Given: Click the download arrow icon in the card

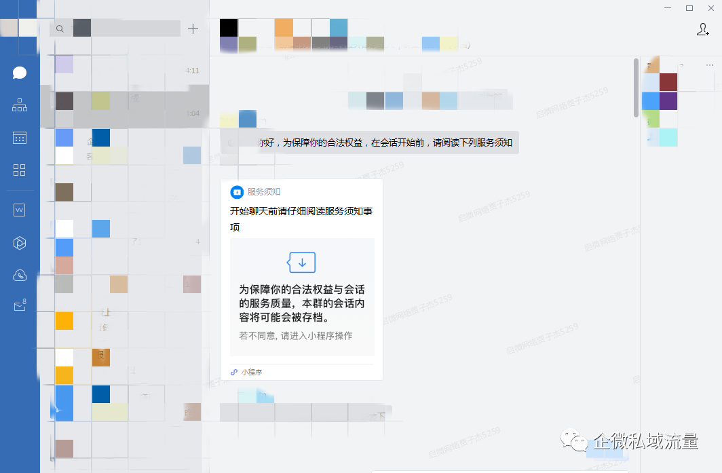Looking at the screenshot, I should (301, 263).
